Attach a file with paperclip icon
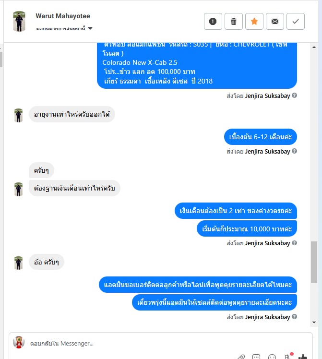 coord(241,357)
